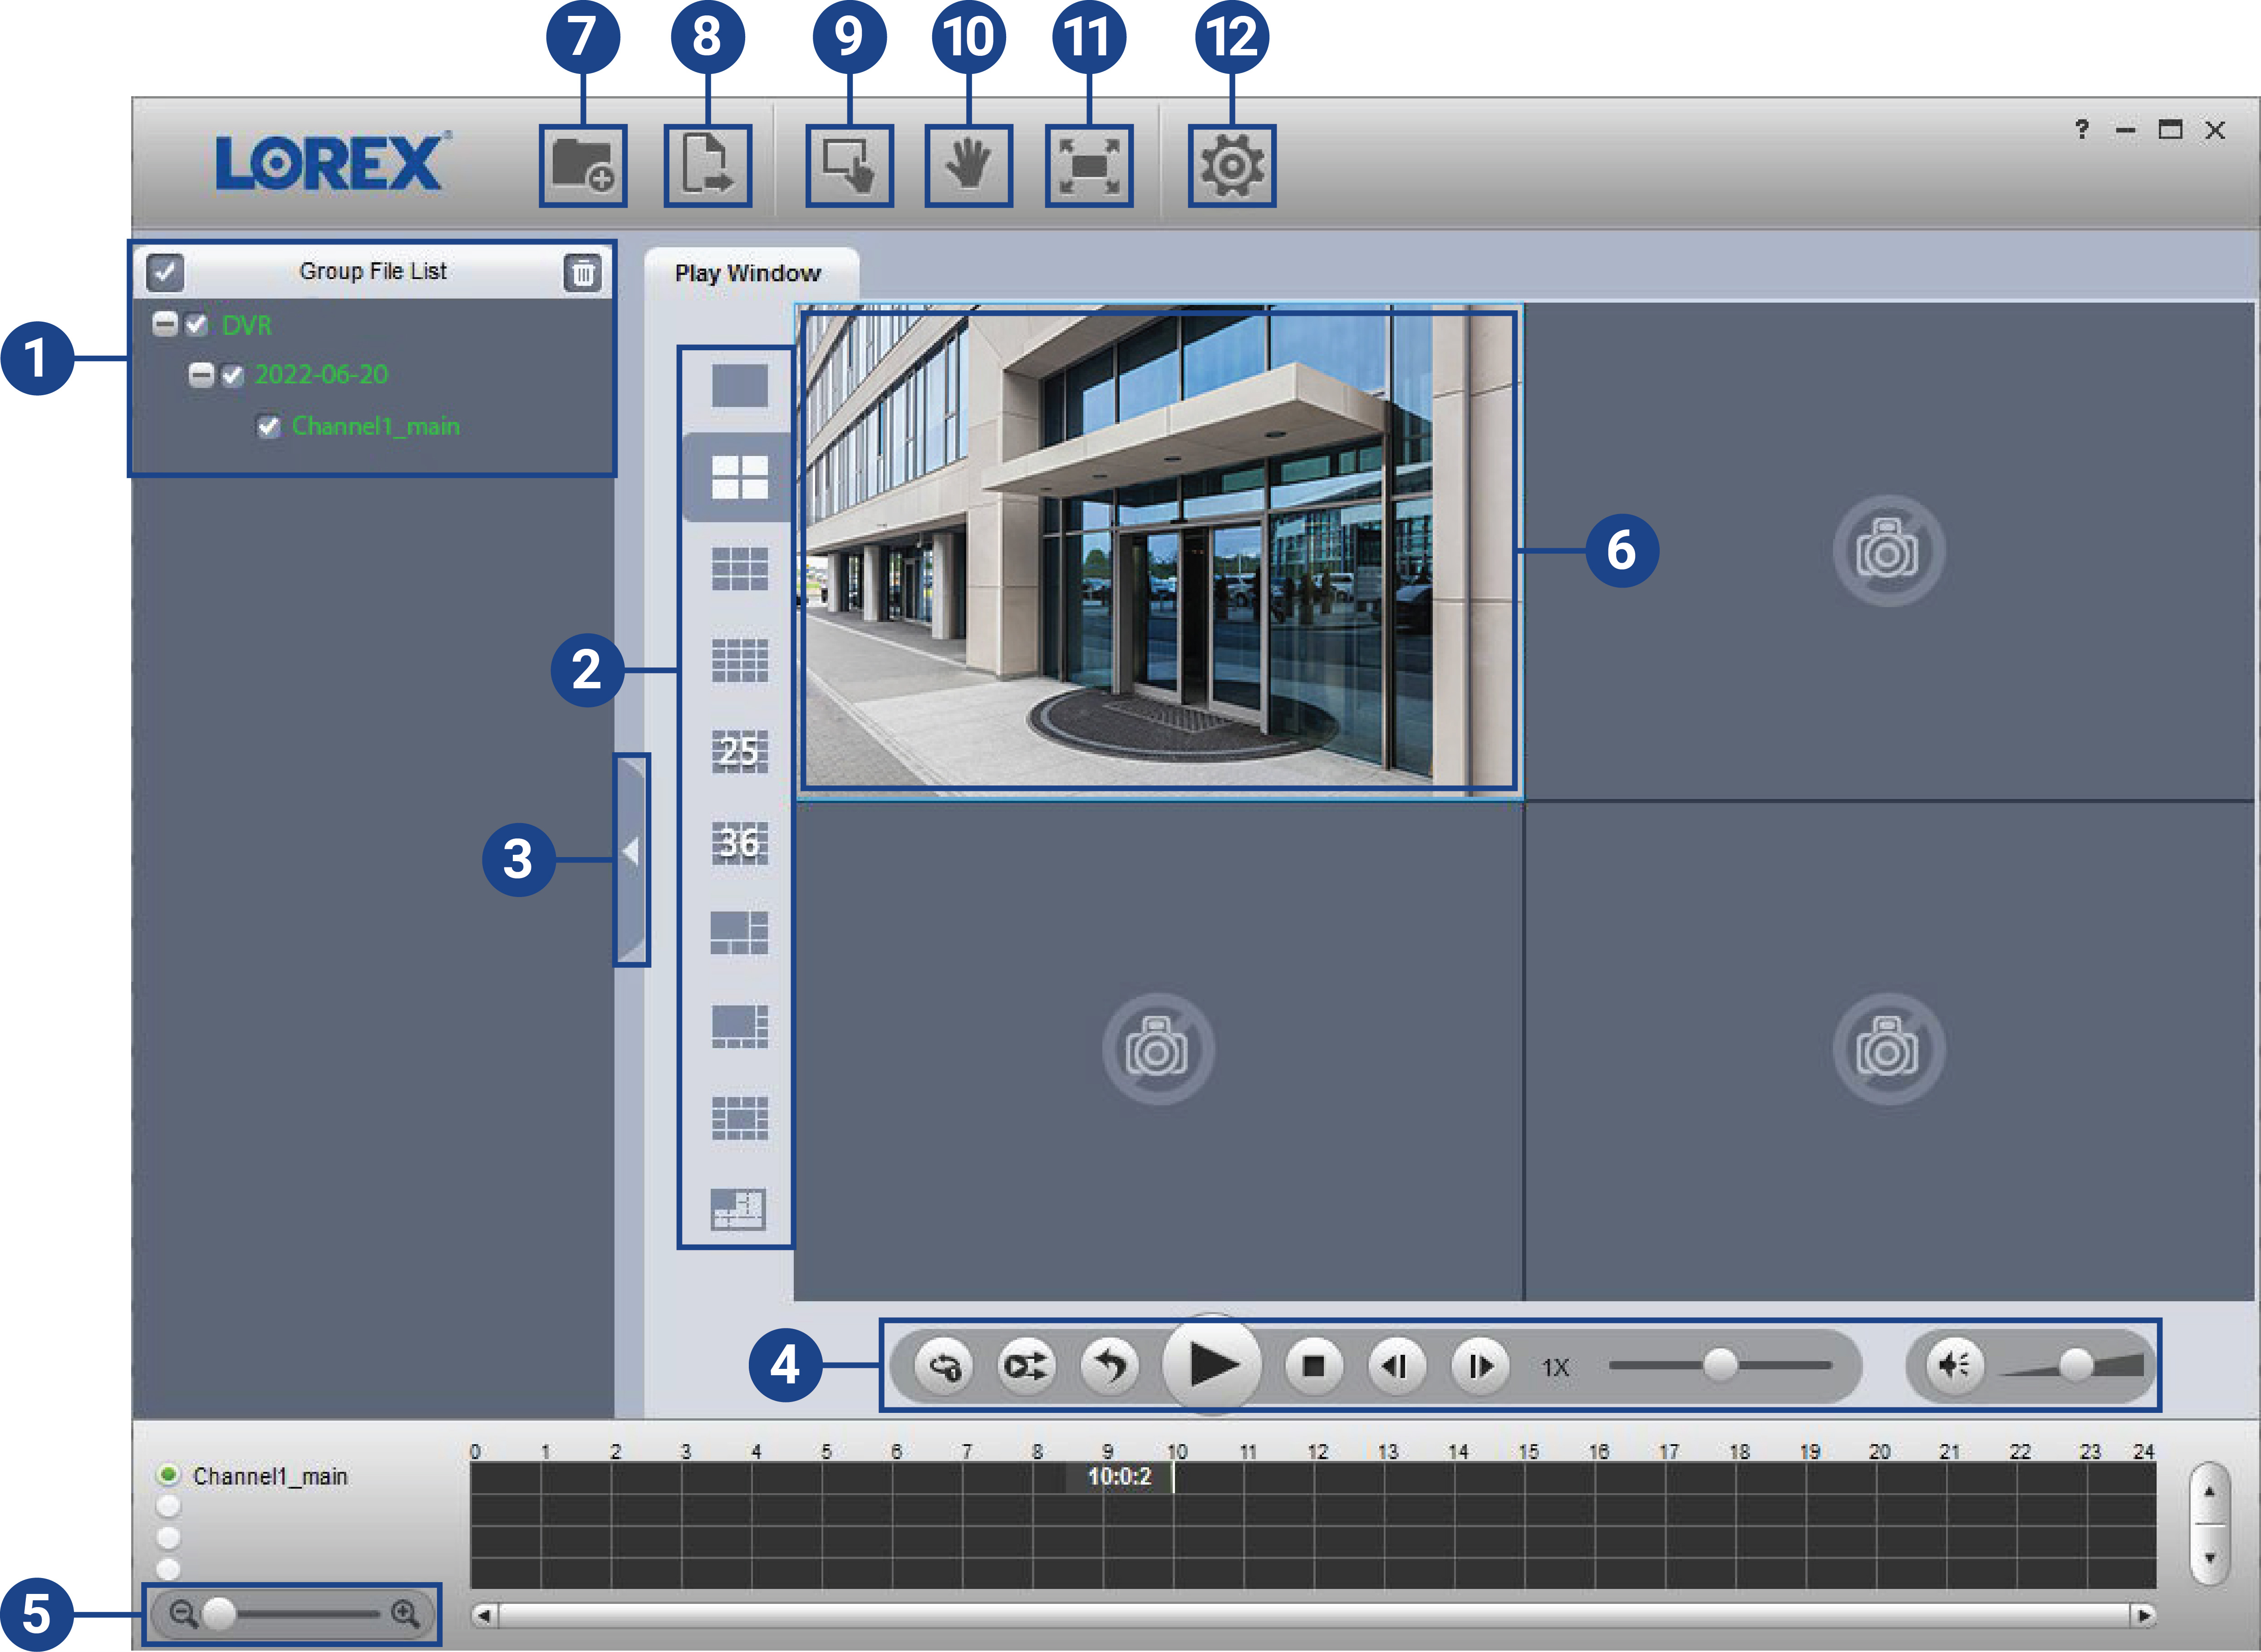The image size is (2261, 1652).
Task: Open the help question mark
Action: pyautogui.click(x=2082, y=130)
